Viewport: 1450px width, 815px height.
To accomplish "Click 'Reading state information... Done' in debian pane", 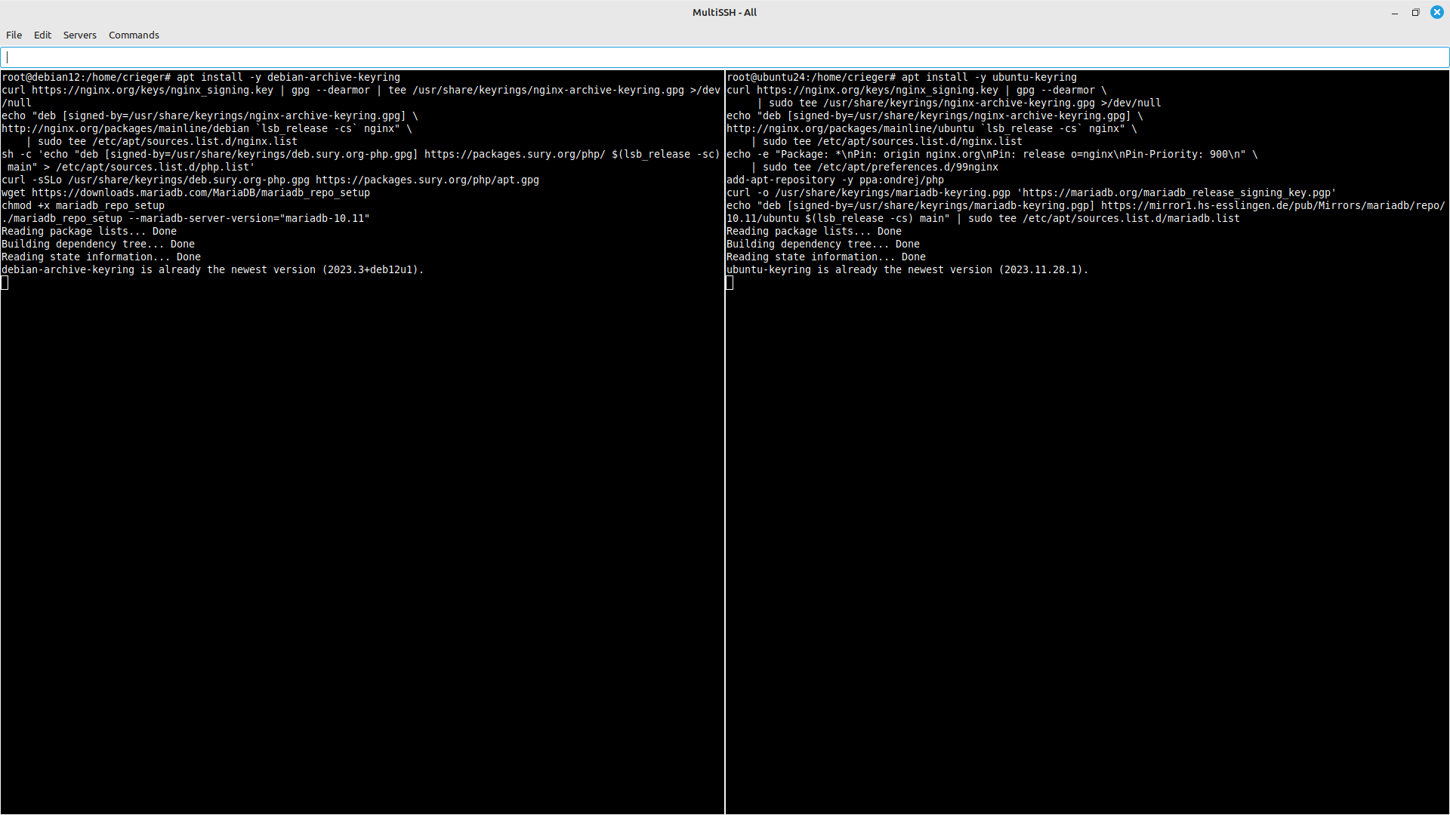I will 101,257.
